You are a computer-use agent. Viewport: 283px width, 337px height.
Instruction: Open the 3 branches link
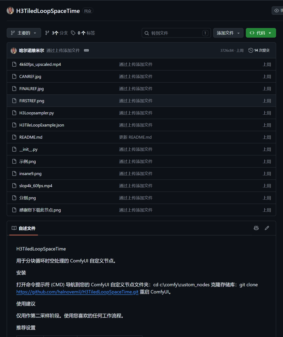pos(56,33)
